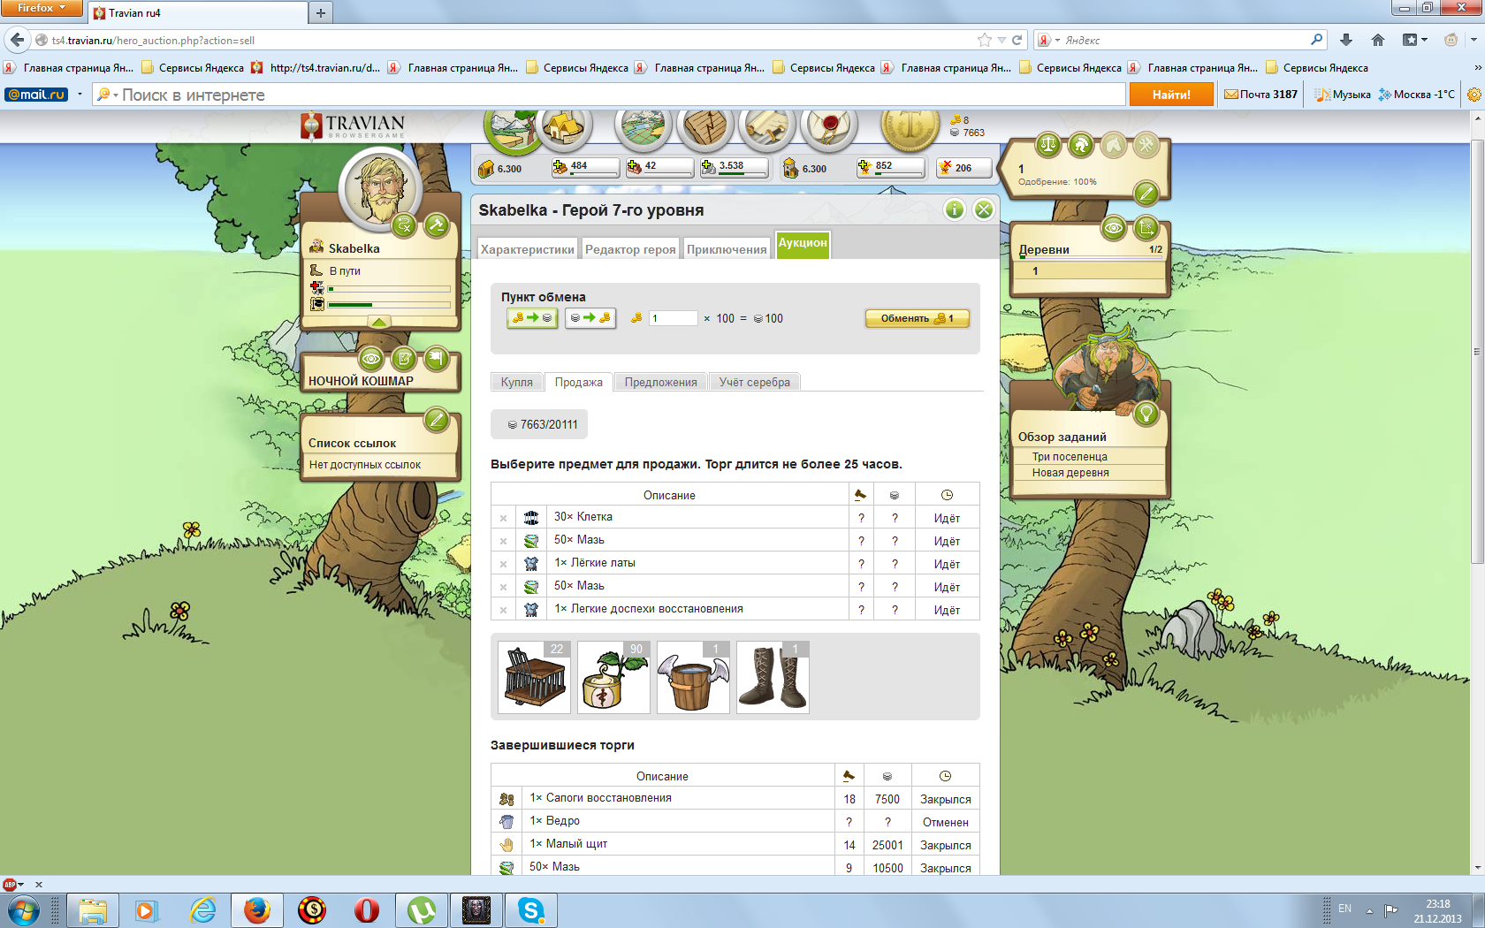The height and width of the screenshot is (928, 1485).
Task: Switch to the Приключения tab
Action: coord(727,249)
